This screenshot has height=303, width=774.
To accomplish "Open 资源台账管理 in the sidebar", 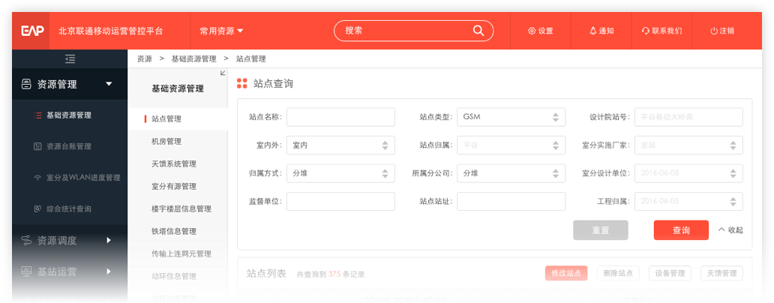I will (x=68, y=146).
